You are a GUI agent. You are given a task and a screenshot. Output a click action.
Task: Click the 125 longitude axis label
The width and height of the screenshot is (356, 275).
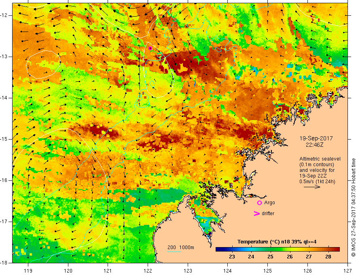[x=268, y=271]
